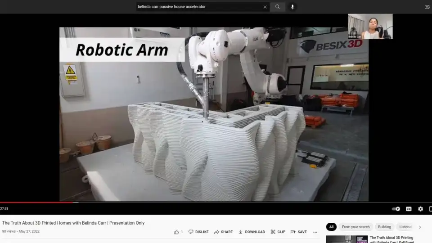Open the more actions ellipsis menu
The height and width of the screenshot is (243, 432).
tap(315, 232)
